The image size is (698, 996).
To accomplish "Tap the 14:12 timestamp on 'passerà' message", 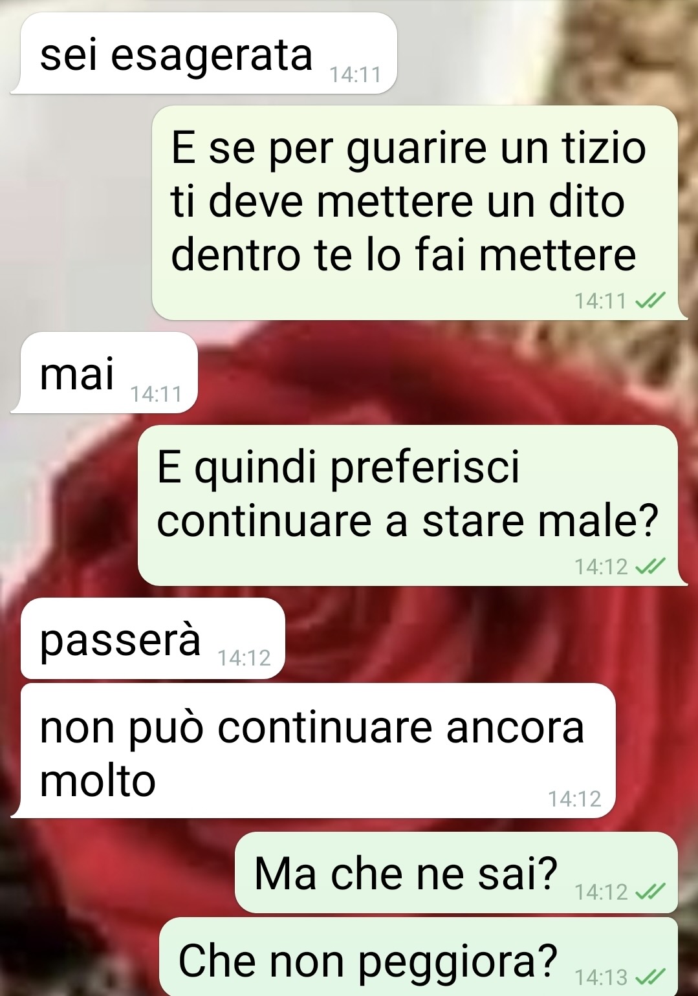I will tap(244, 658).
